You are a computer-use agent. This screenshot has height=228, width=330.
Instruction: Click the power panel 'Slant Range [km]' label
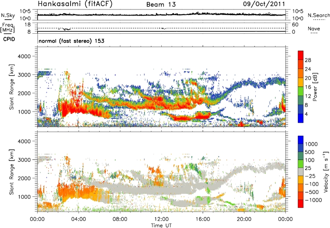(x=12, y=87)
